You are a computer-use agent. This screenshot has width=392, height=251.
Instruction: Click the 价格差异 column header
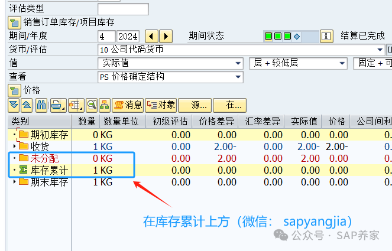coord(215,122)
